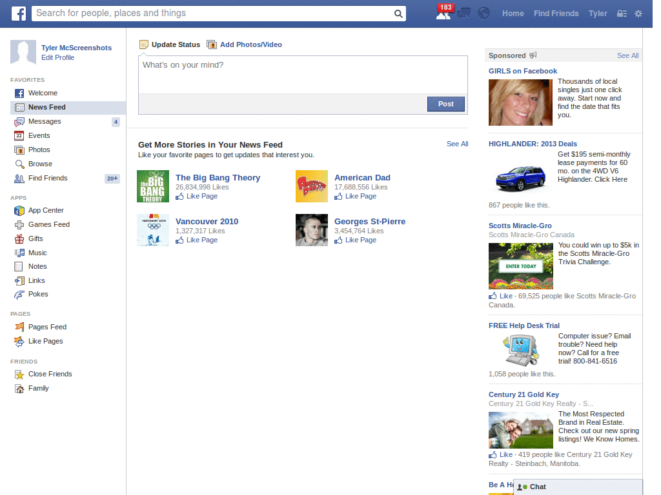661x495 pixels.
Task: Open Tyler profile link in top bar
Action: tap(598, 14)
